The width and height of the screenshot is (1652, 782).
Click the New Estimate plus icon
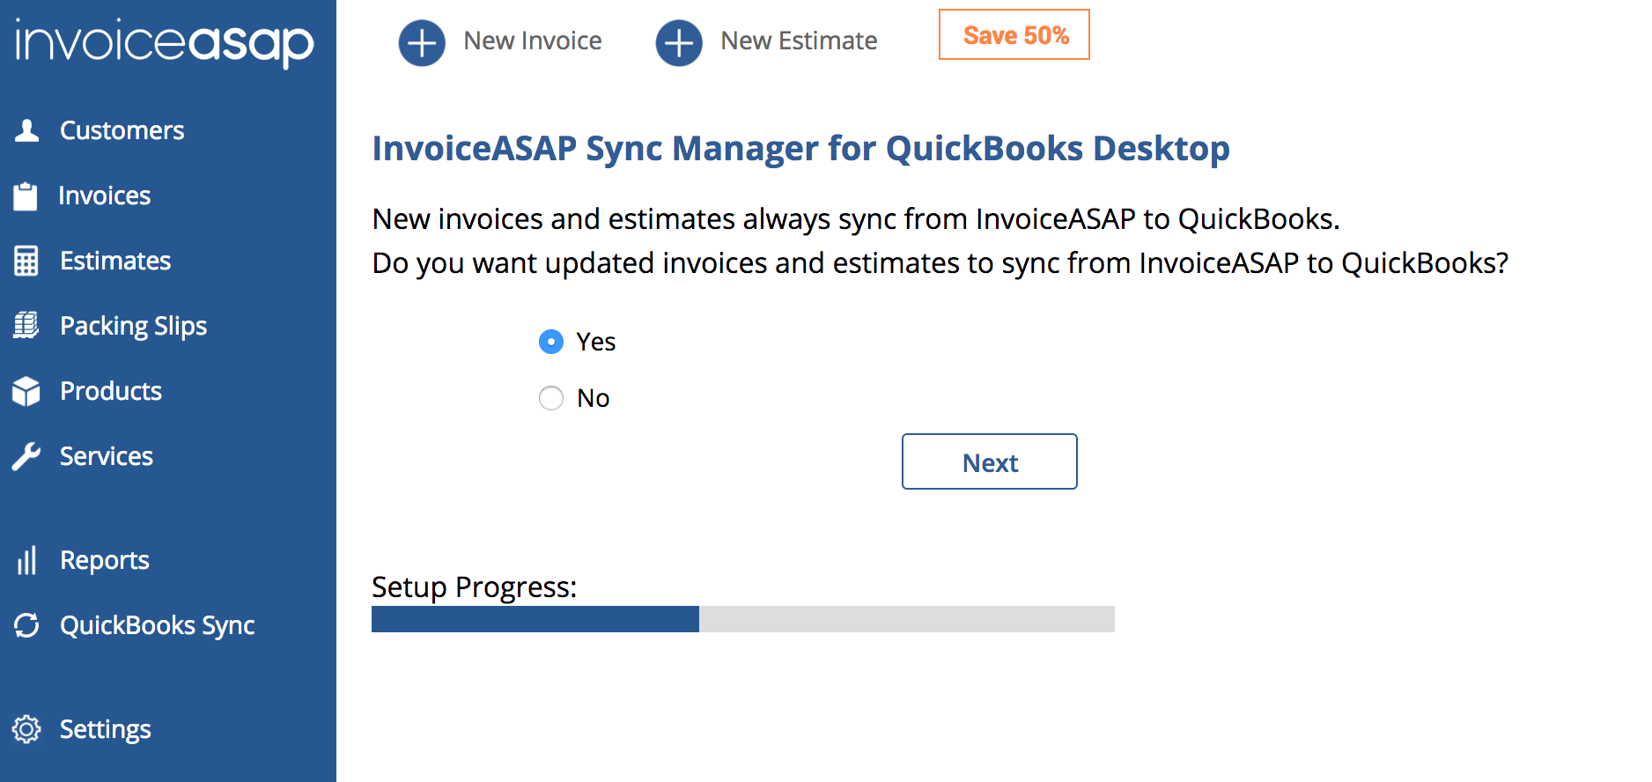(x=679, y=42)
